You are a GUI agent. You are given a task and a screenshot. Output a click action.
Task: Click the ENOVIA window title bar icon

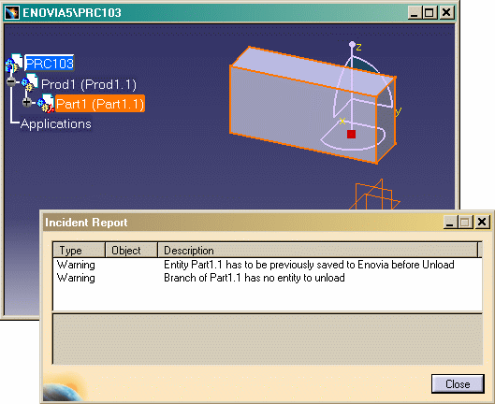[12, 13]
